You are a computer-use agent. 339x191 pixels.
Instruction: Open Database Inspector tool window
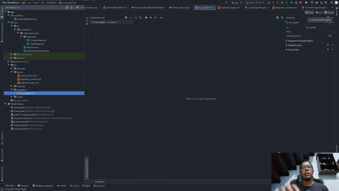tap(42, 186)
